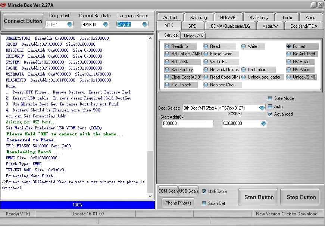The image size is (325, 227).
Task: Enable the Safe Mode checkbox
Action: coord(270,98)
